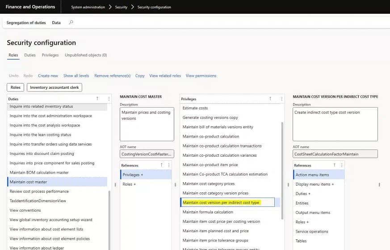Sort Maintain cost master References list arrow
Screen dimensions: 390x250
161,165
